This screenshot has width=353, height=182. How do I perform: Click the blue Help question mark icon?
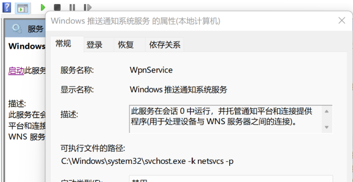7,7
